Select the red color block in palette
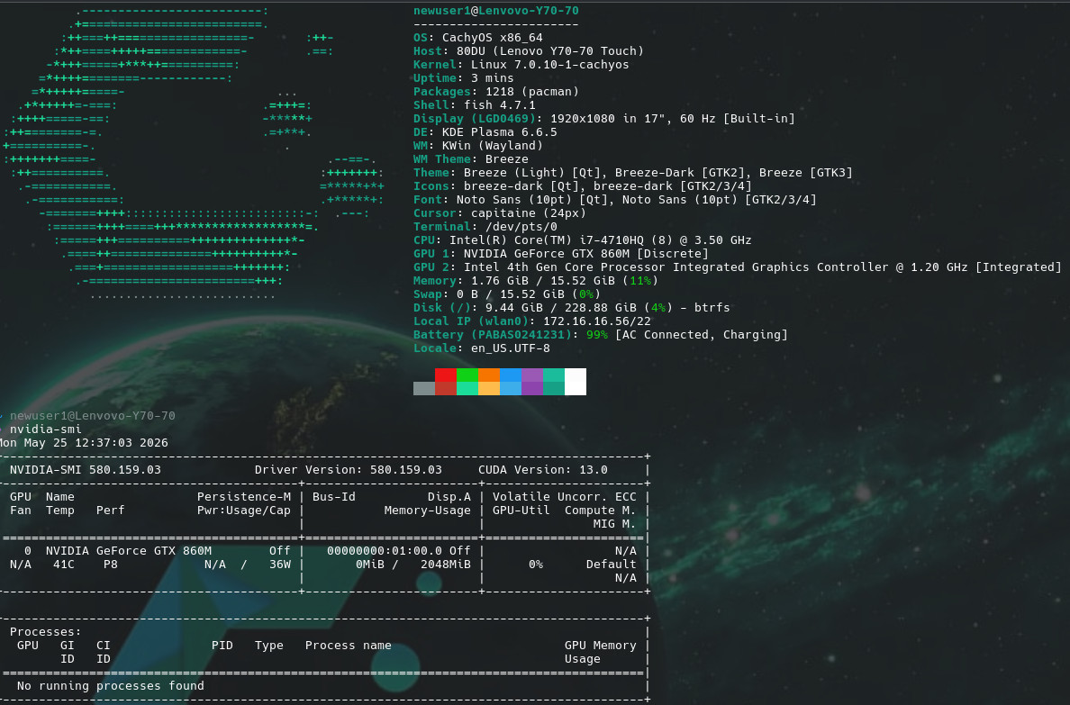Image resolution: width=1070 pixels, height=705 pixels. click(x=446, y=375)
